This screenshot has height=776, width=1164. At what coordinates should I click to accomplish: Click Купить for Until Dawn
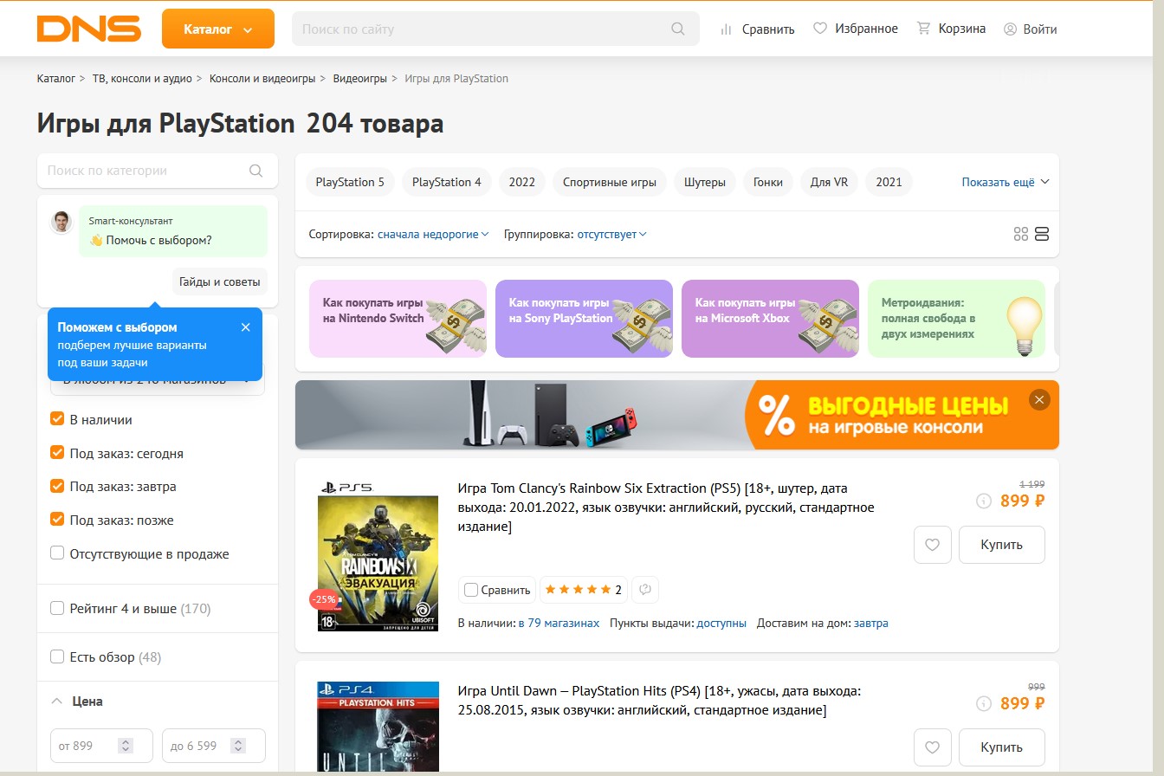pyautogui.click(x=1002, y=747)
